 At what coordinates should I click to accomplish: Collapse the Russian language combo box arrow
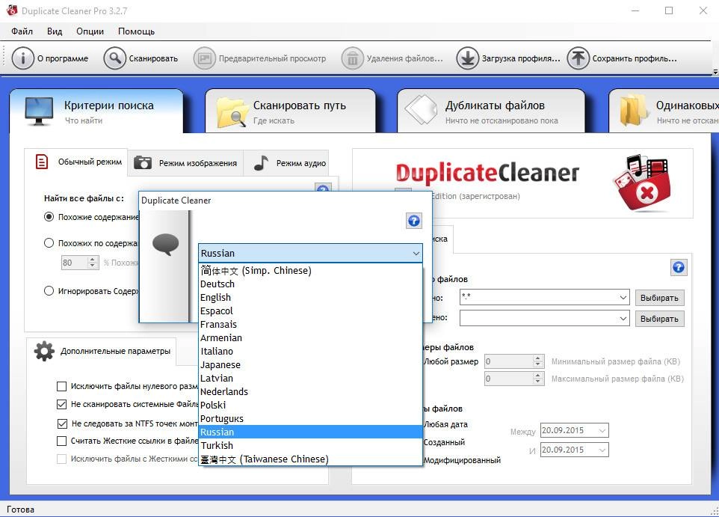click(416, 253)
